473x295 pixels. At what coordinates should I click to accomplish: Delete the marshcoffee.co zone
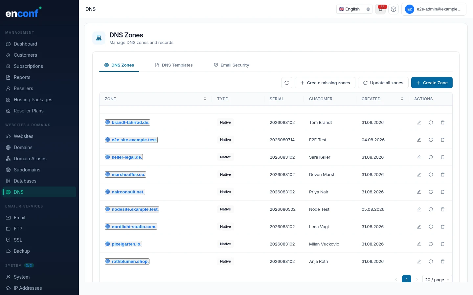coord(442,174)
